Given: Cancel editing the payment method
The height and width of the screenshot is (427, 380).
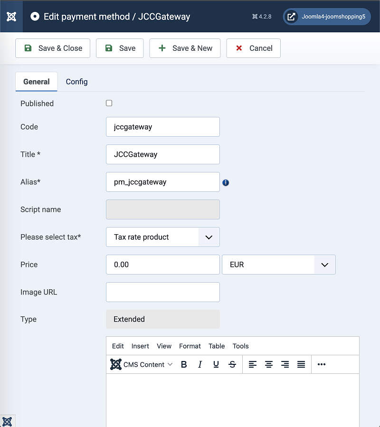Looking at the screenshot, I should coord(253,48).
